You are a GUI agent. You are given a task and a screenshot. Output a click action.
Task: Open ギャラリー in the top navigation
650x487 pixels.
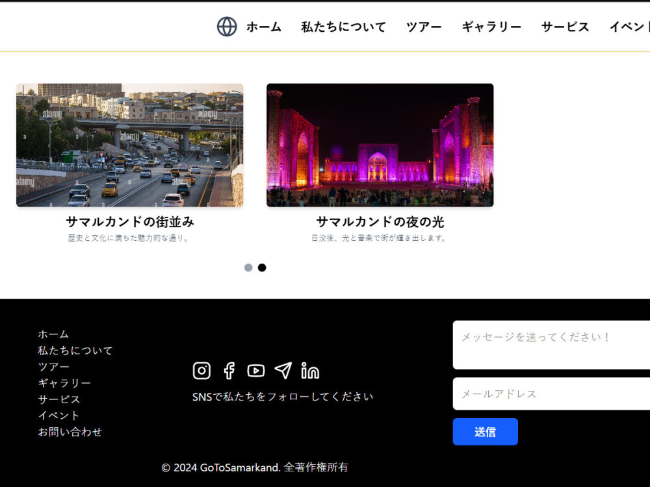click(x=491, y=27)
